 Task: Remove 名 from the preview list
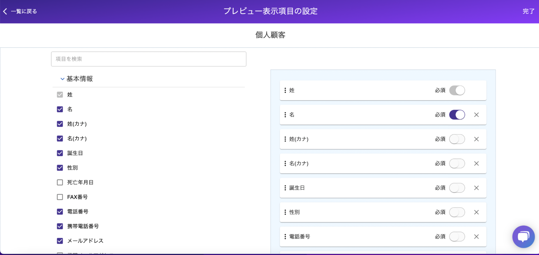(476, 115)
